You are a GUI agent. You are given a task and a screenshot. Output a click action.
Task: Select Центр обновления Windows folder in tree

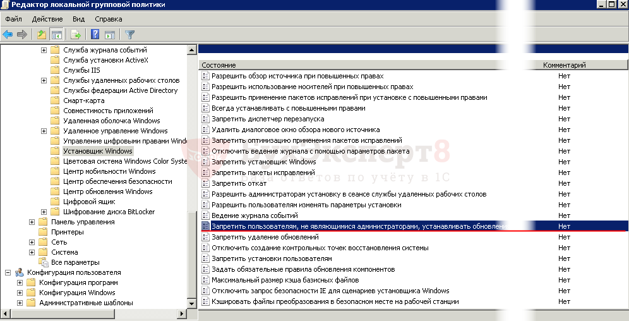point(107,191)
